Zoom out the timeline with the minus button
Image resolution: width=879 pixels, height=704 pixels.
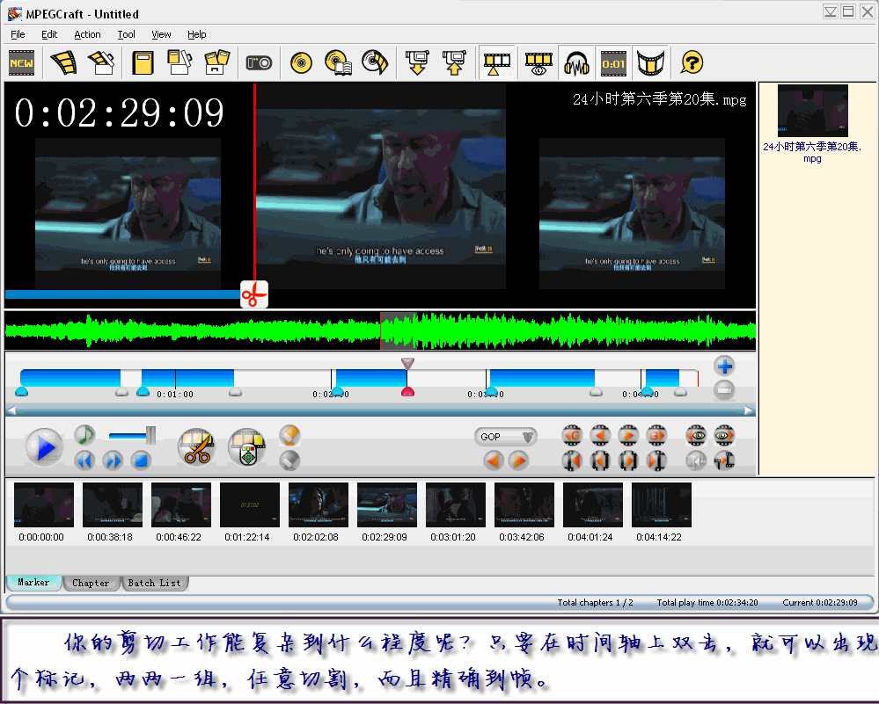724,390
